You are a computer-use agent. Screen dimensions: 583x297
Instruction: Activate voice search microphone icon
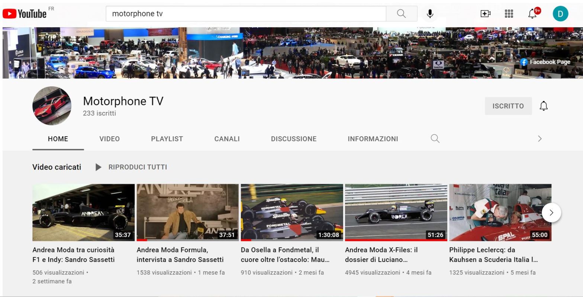430,14
